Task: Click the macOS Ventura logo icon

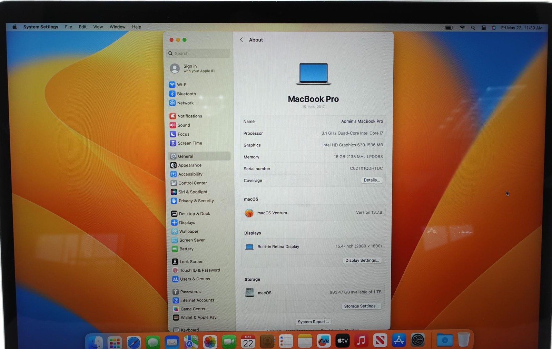Action: (249, 213)
